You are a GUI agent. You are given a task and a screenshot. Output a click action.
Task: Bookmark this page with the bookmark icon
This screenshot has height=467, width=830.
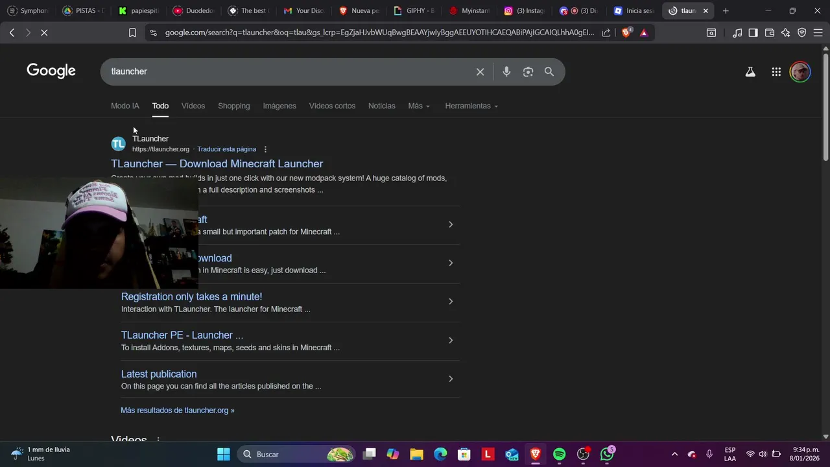click(132, 32)
